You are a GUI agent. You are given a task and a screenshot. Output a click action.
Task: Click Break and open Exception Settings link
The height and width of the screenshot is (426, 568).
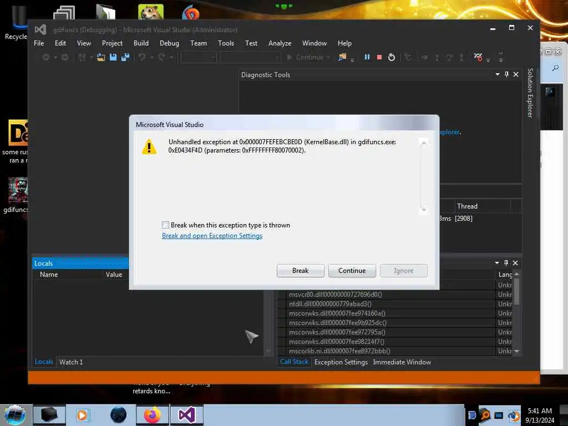pos(212,236)
